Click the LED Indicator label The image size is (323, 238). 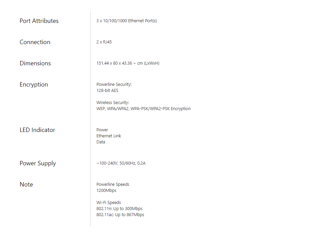(x=37, y=130)
